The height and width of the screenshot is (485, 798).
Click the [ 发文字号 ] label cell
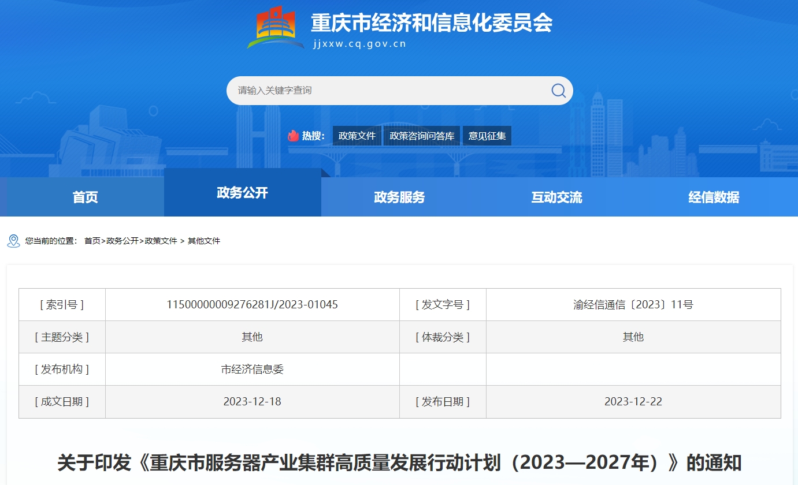[x=443, y=305]
